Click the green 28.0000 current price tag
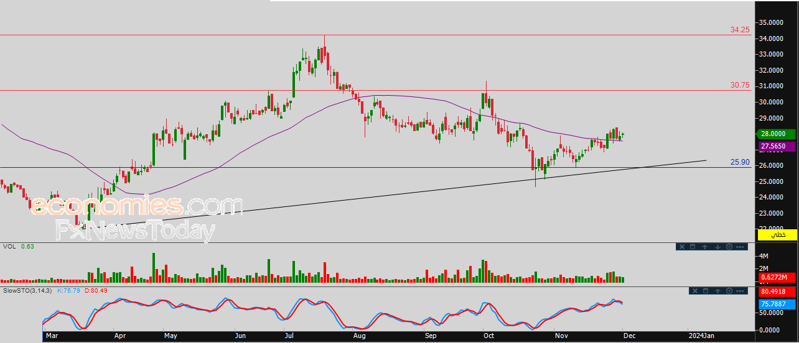Screen dimensions: 799x343 coord(776,134)
